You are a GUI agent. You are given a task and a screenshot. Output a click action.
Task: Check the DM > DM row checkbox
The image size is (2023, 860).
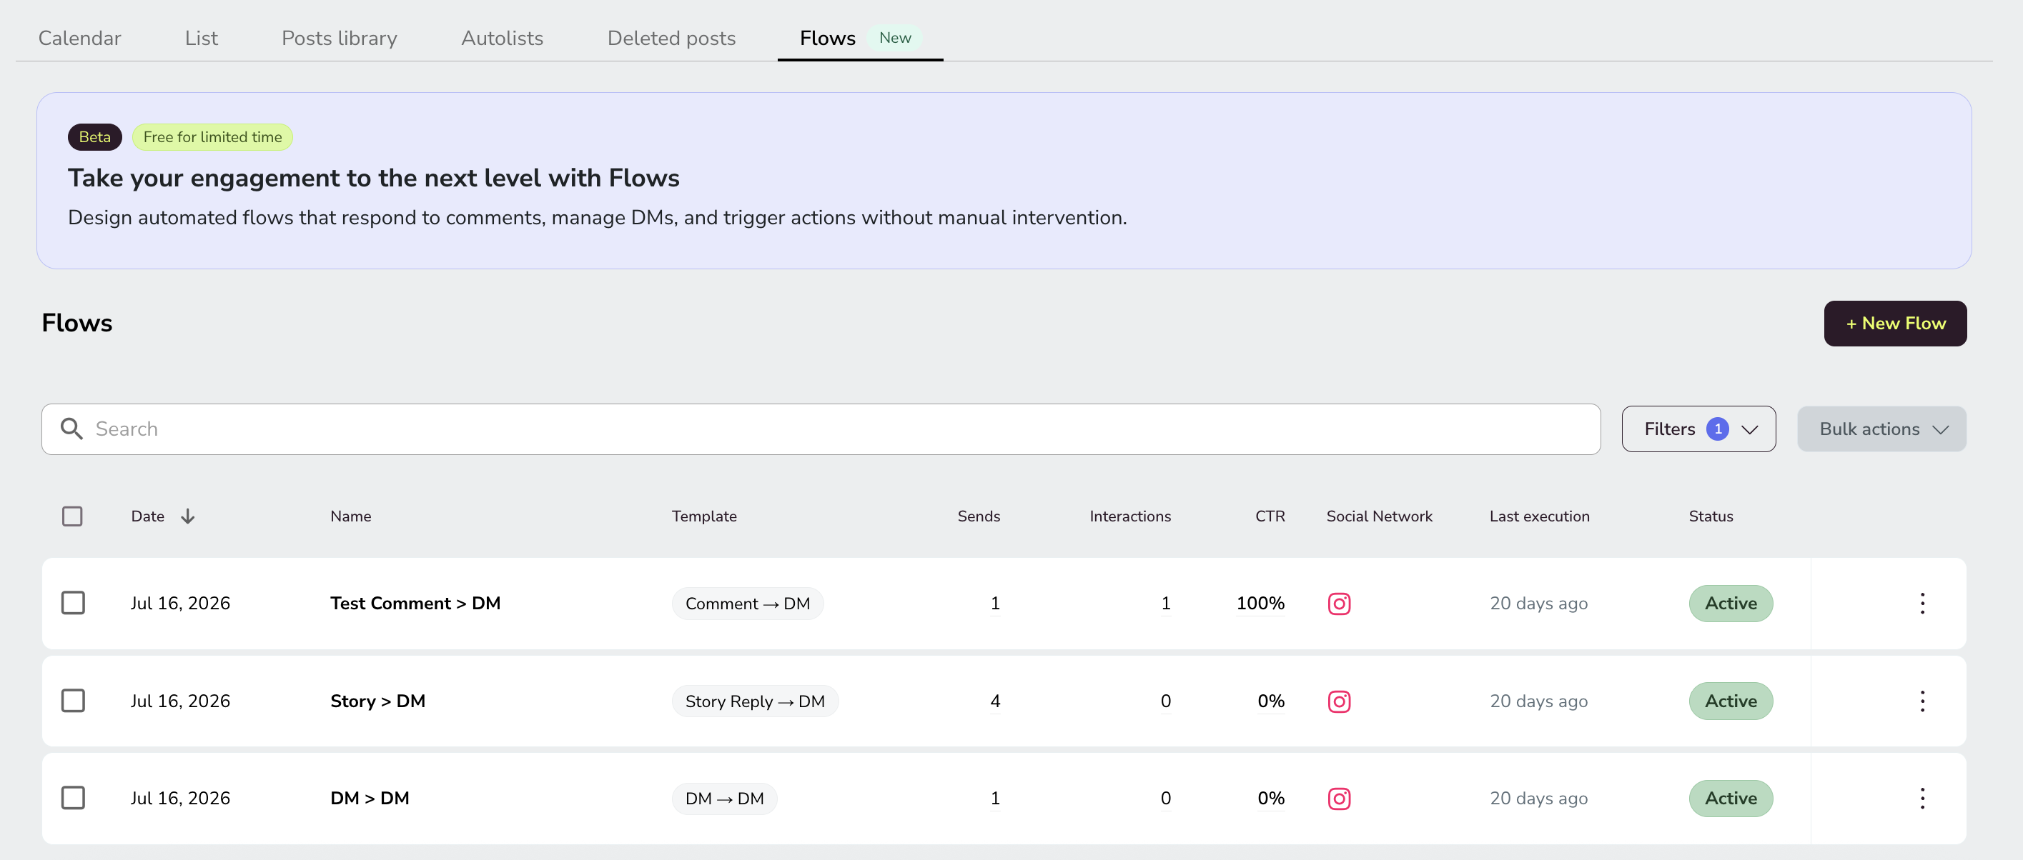coord(73,798)
